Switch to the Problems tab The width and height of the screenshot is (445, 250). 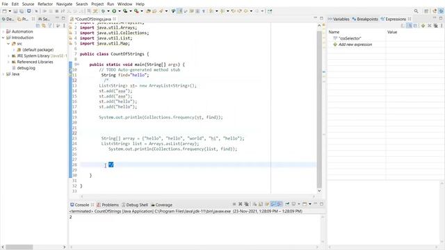point(108,205)
